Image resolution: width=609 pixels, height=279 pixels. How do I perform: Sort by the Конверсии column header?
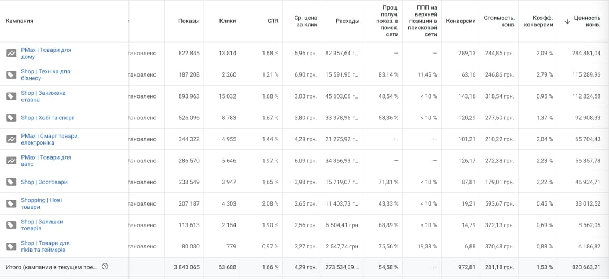(x=461, y=21)
